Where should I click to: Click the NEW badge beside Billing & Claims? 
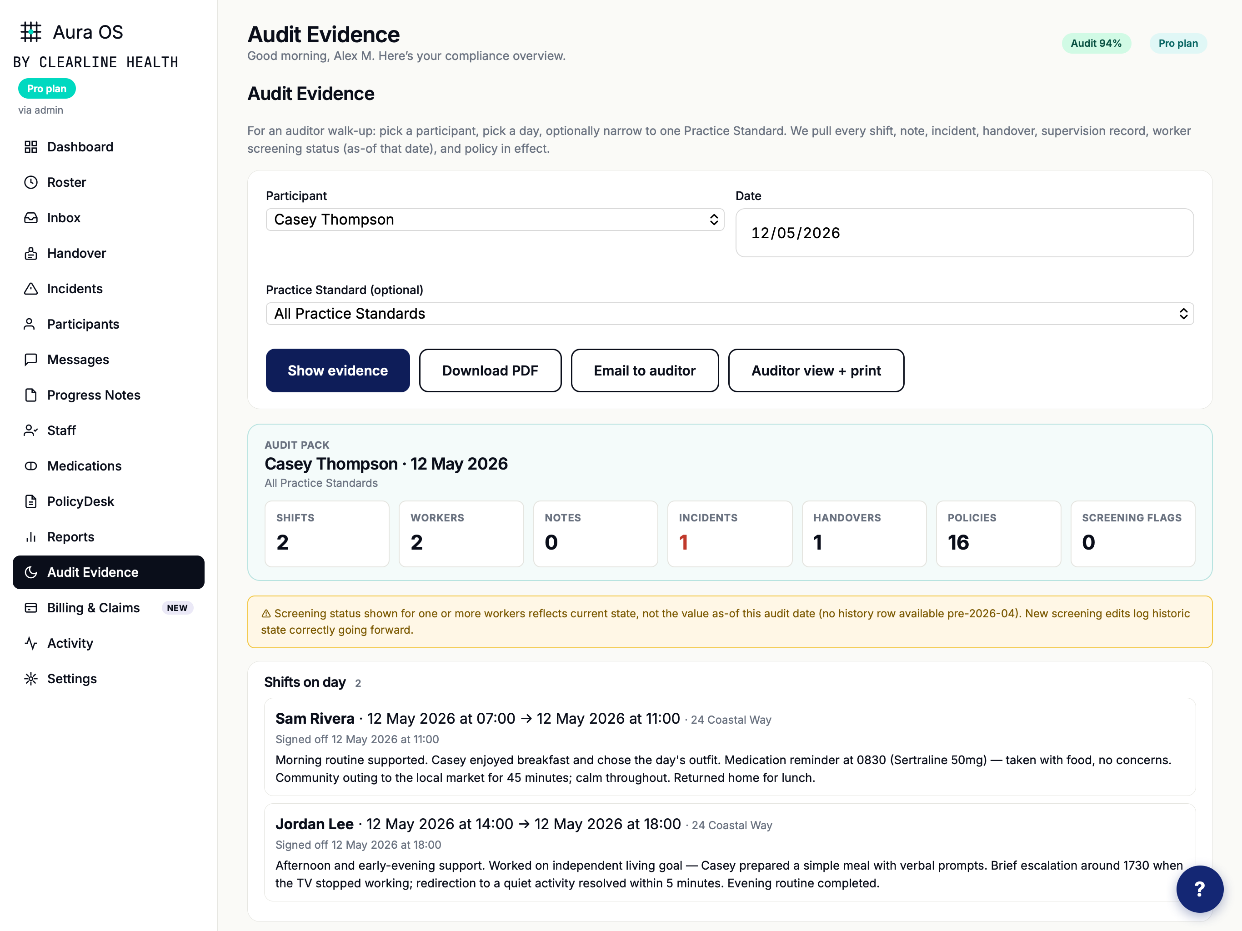pyautogui.click(x=177, y=608)
